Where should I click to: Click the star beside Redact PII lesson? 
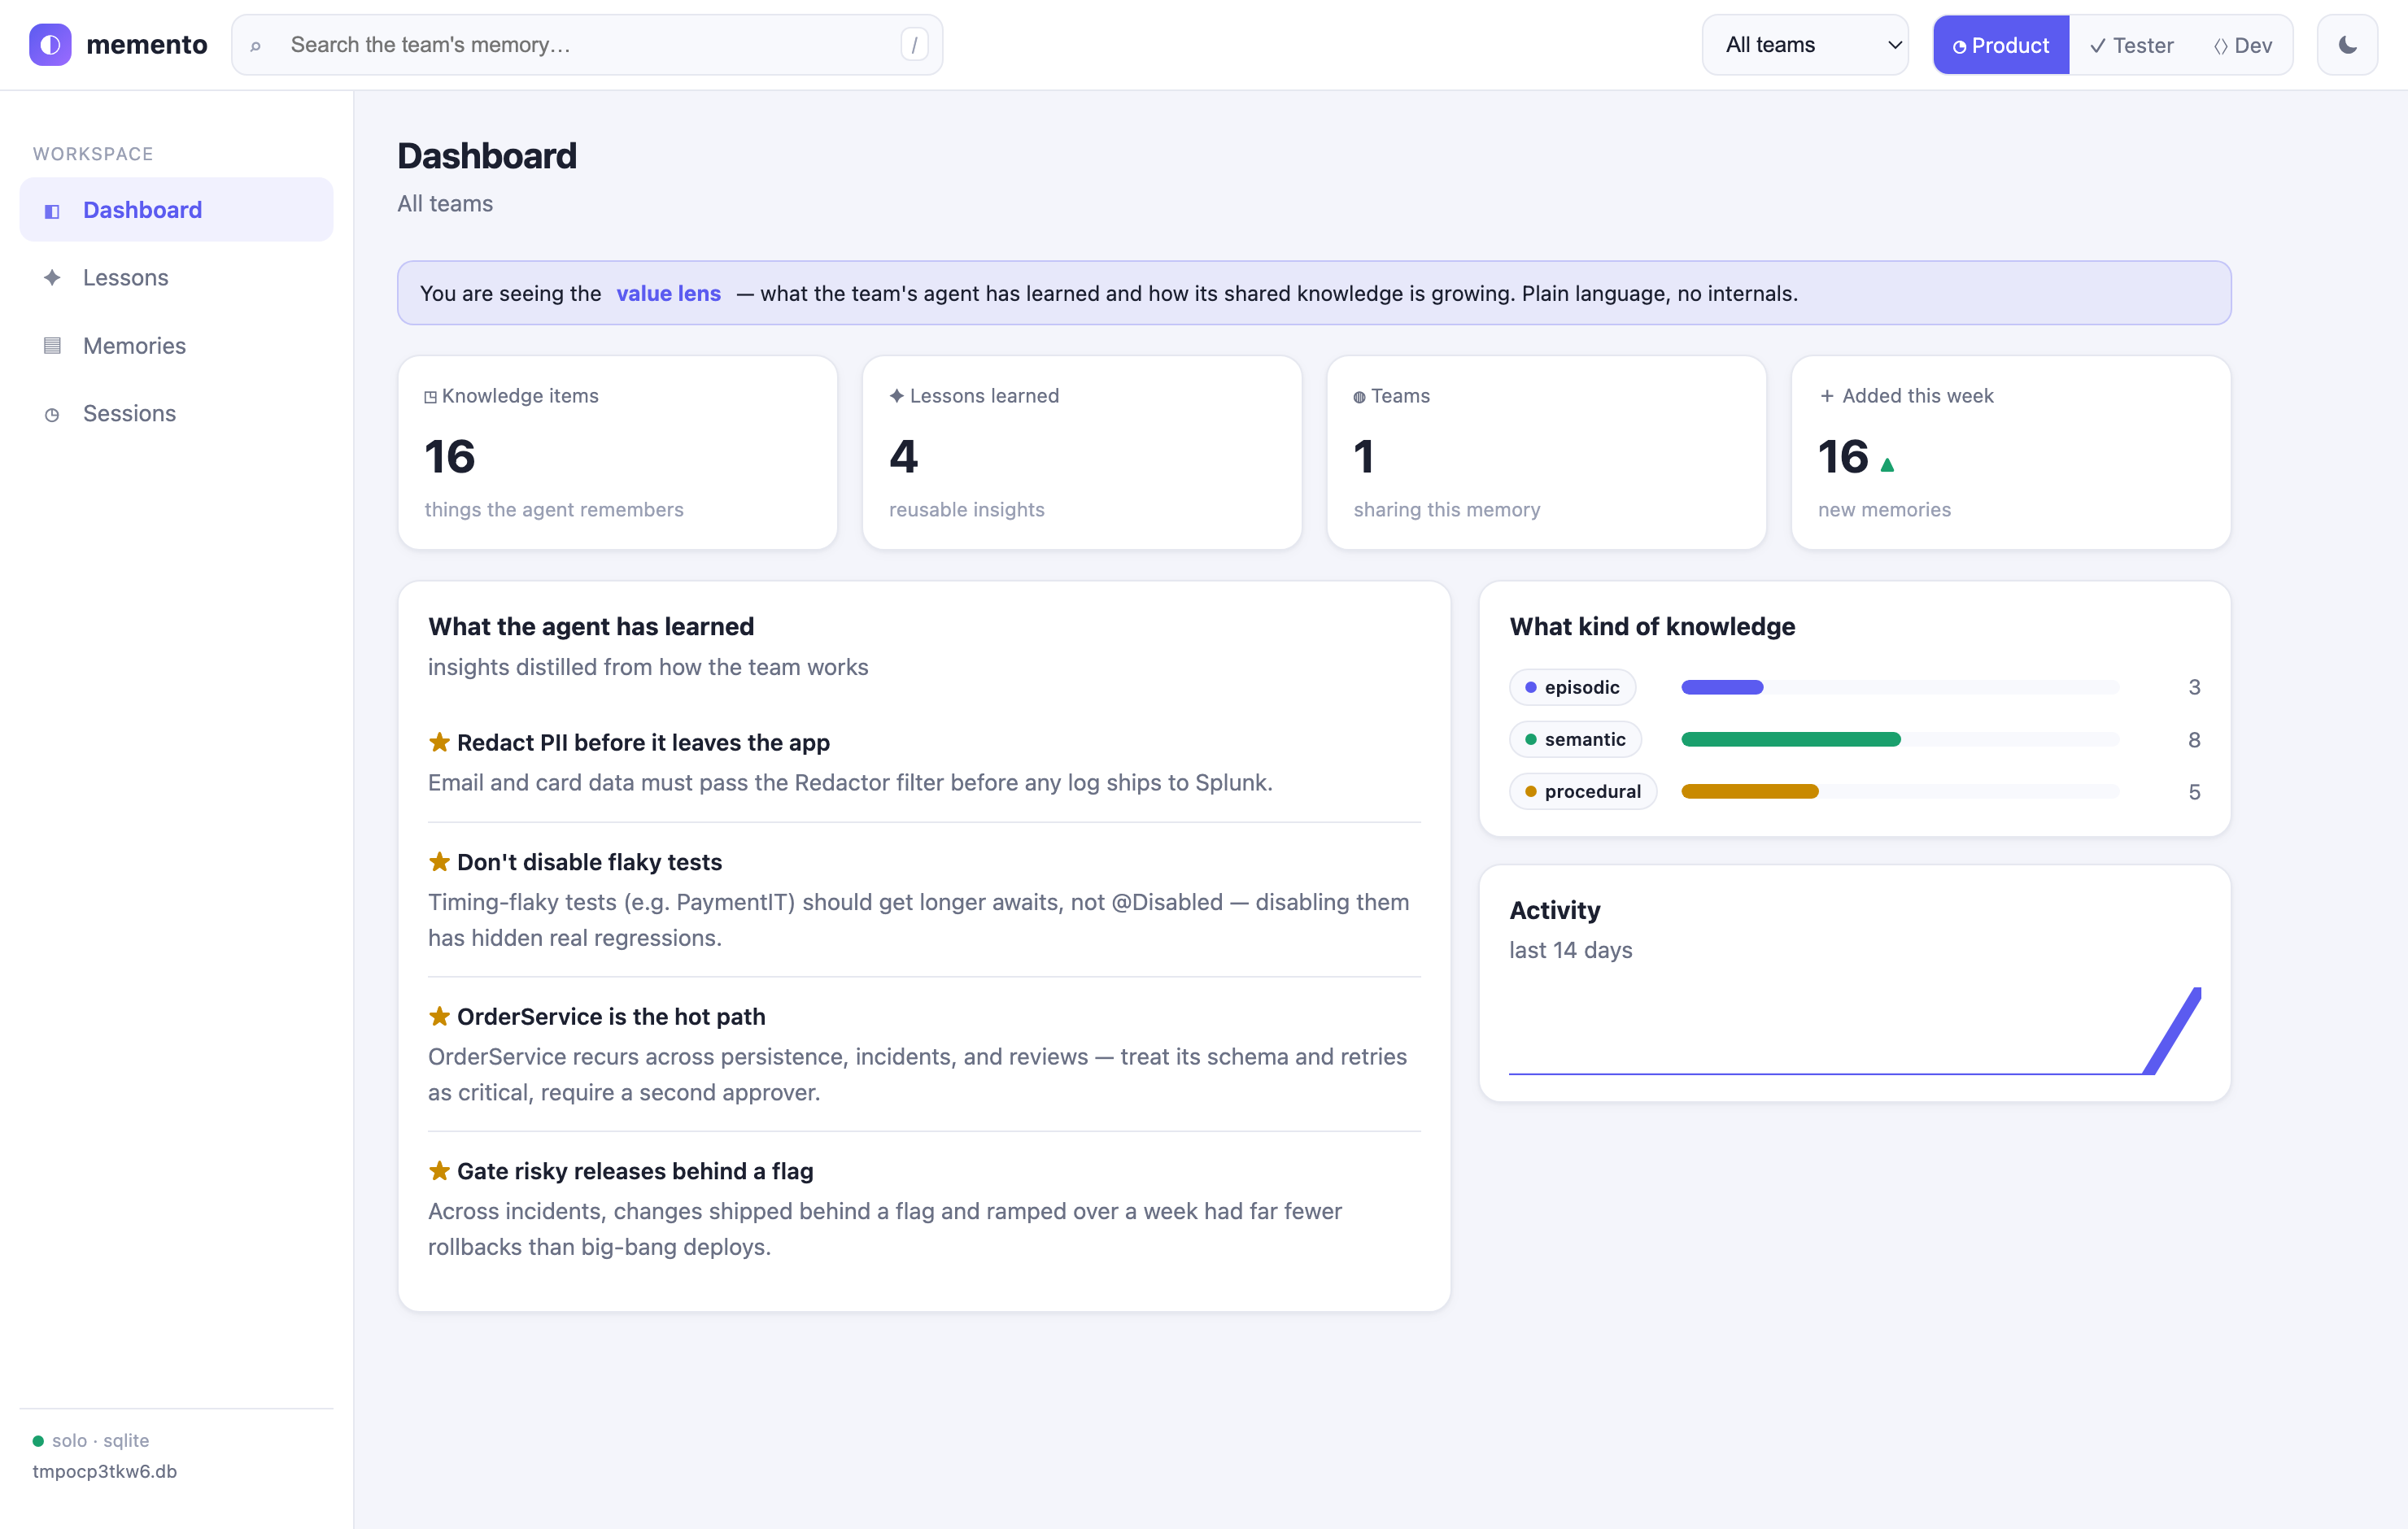[439, 742]
